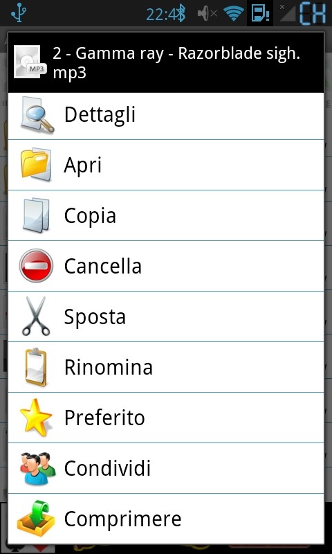Click the green arrow Comprimere icon
Image resolution: width=332 pixels, height=554 pixels.
tap(36, 519)
